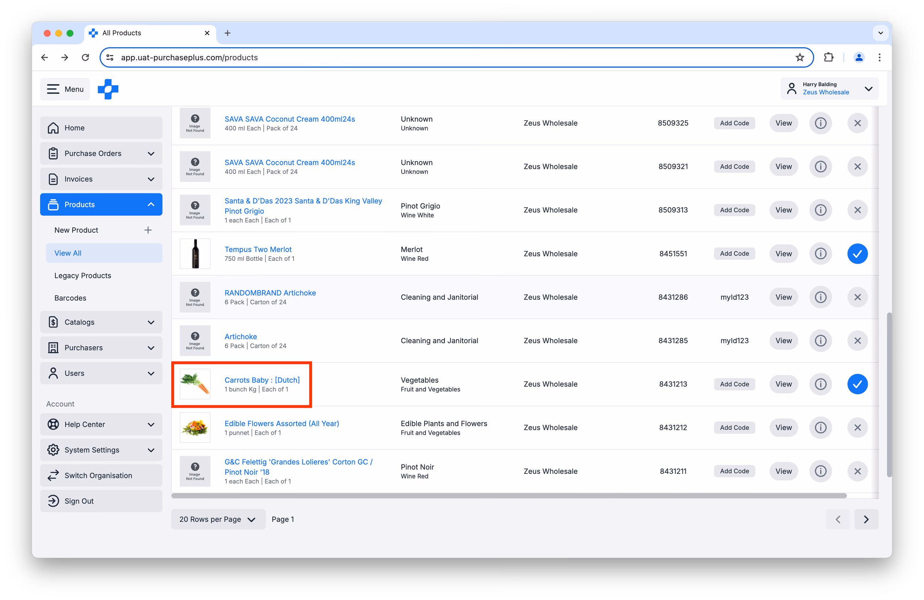
Task: Click info icon for product 8509321
Action: [820, 166]
